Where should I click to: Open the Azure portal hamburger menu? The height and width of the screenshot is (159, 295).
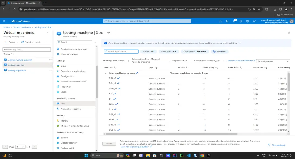[x=4, y=21]
